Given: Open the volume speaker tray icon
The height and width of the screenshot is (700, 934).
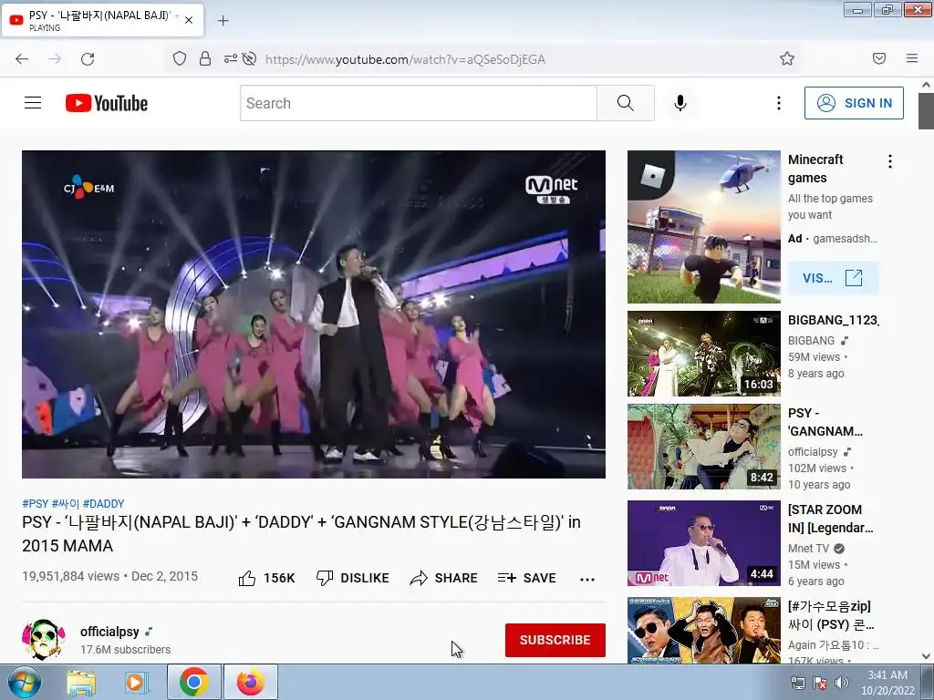Looking at the screenshot, I should [842, 682].
